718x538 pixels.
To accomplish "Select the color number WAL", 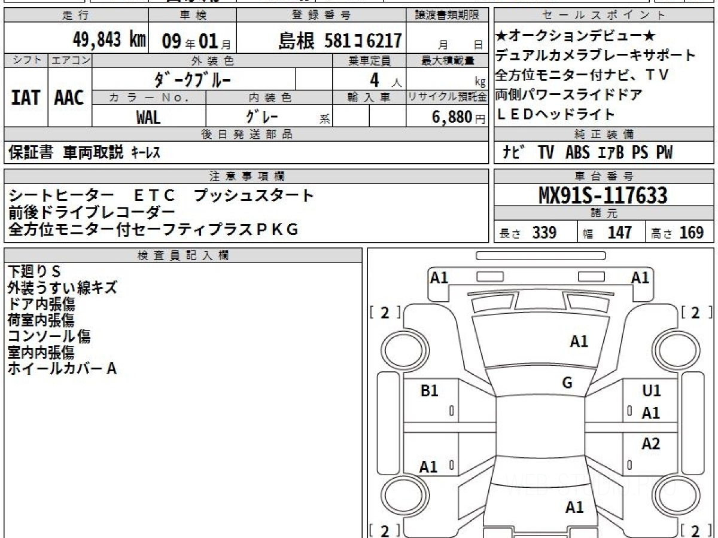I will (148, 117).
